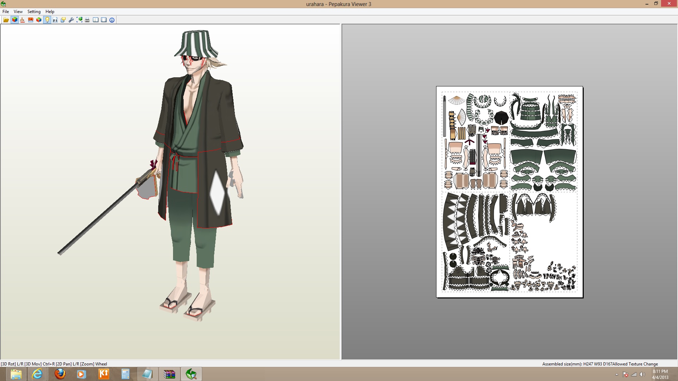This screenshot has width=678, height=381.
Task: Fit the model to view
Action: (x=79, y=20)
